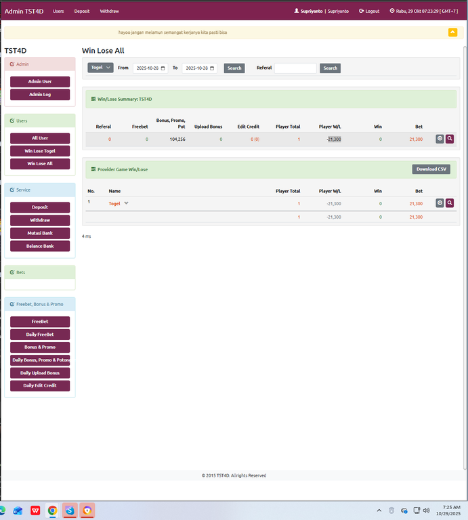The image size is (468, 520).
Task: Open Bonus & Promo page
Action: click(x=40, y=347)
